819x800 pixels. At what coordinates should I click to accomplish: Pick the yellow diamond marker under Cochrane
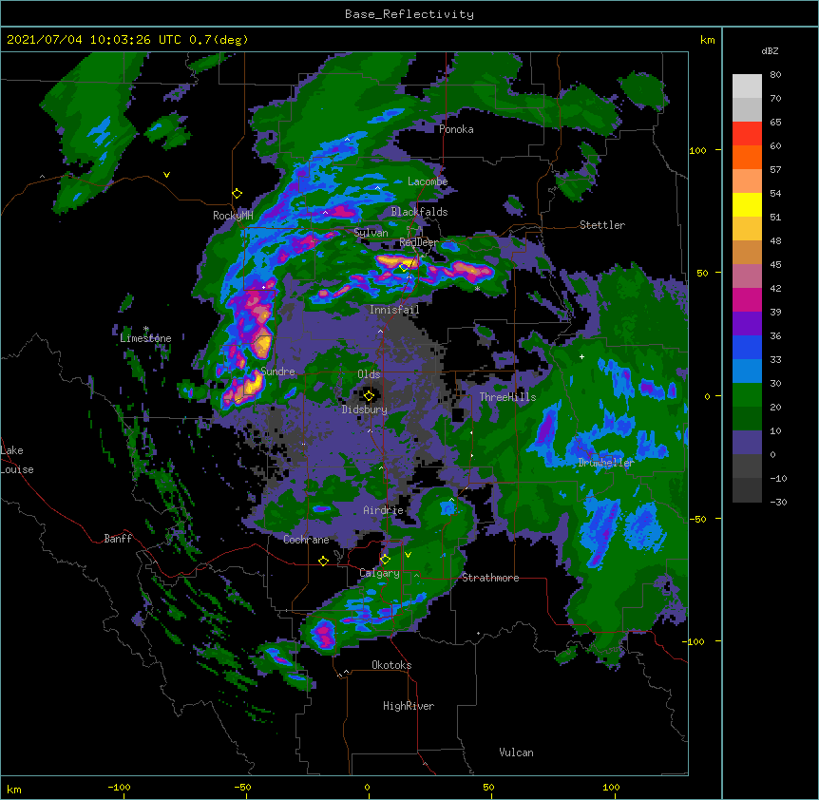tap(323, 561)
